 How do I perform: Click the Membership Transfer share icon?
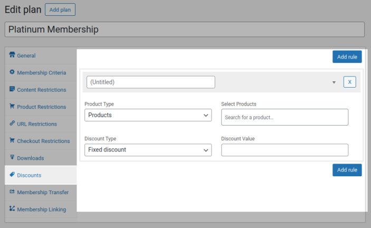click(12, 192)
